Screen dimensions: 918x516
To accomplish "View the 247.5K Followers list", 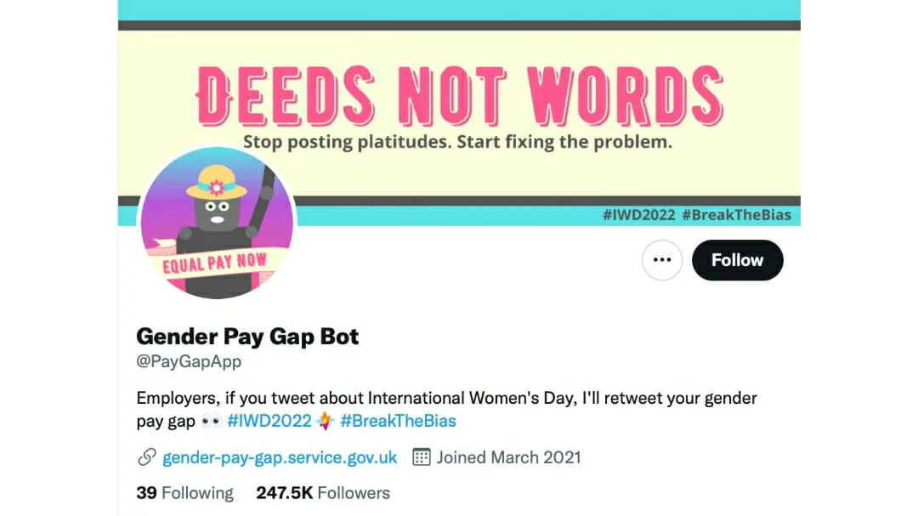I will coord(323,493).
